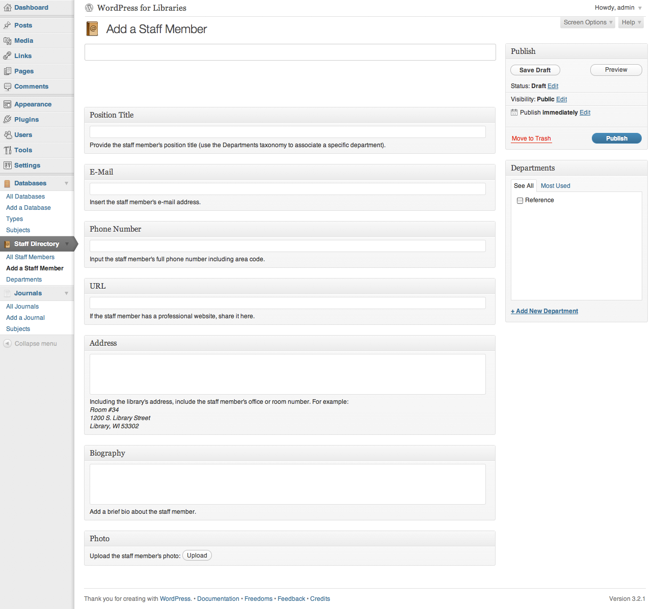This screenshot has height=609, width=656.
Task: Click the staff member name title field
Action: tap(290, 52)
